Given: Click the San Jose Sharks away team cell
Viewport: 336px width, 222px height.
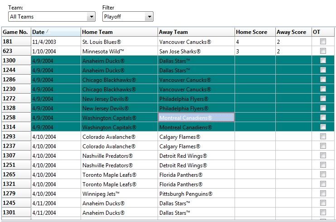Looking at the screenshot, I should pyautogui.click(x=196, y=51).
